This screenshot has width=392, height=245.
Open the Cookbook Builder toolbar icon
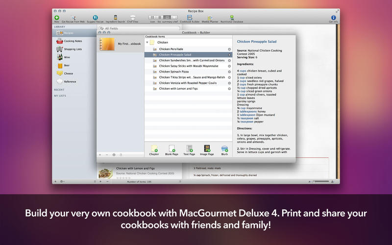190,18
